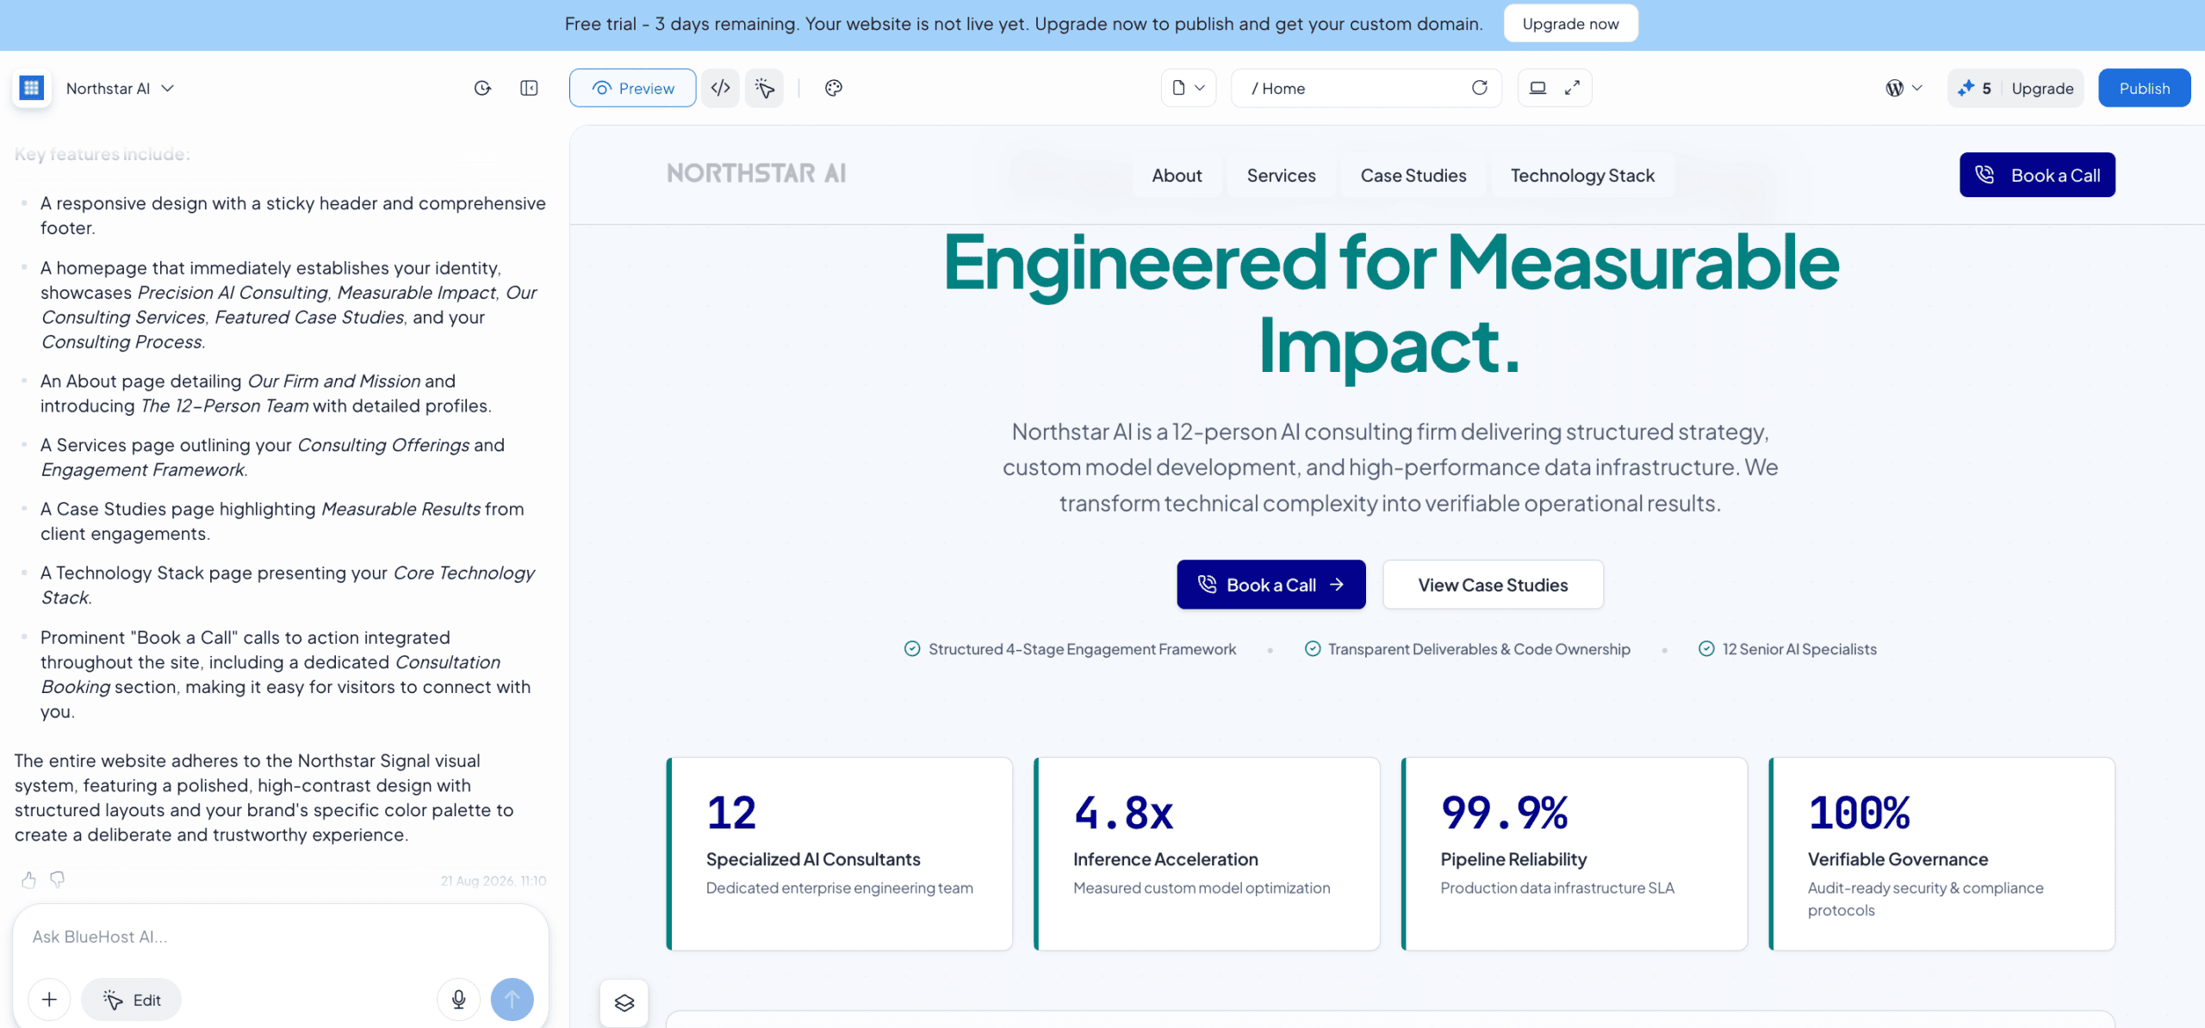Click the Northstar AI project logo icon
The height and width of the screenshot is (1028, 2205).
(x=32, y=88)
